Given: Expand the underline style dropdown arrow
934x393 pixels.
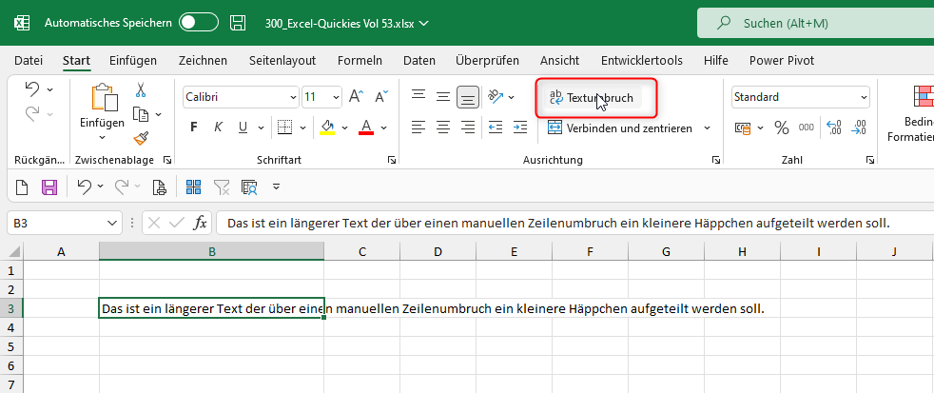Looking at the screenshot, I should 261,128.
